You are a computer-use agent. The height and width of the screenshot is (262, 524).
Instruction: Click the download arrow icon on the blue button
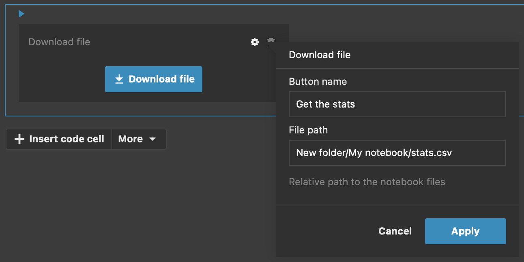119,79
